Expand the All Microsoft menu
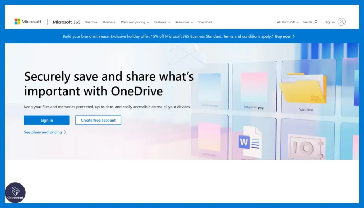Screen dimensions: 364x208 pyautogui.click(x=288, y=22)
